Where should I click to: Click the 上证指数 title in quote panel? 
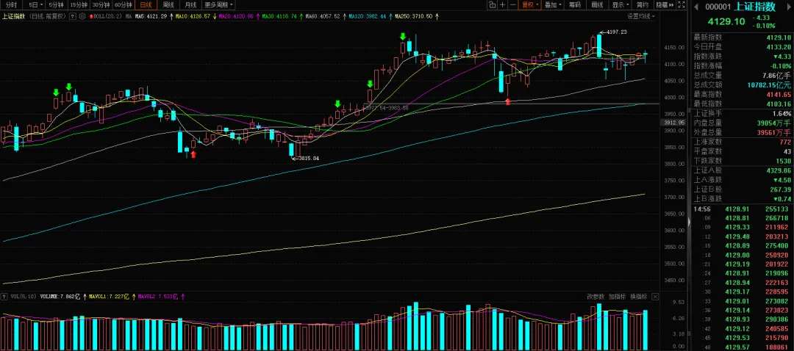pyautogui.click(x=754, y=7)
